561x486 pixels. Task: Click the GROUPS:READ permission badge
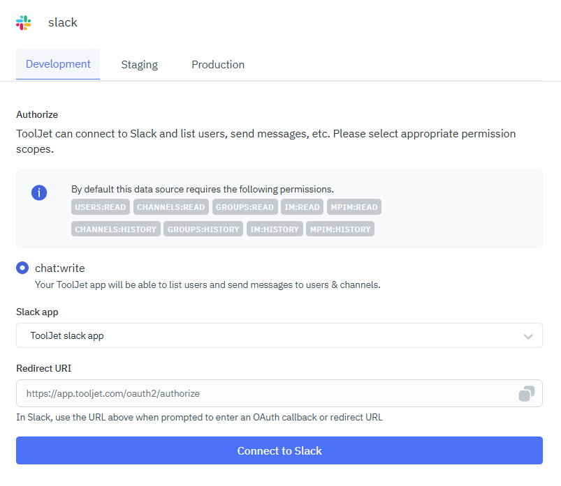click(x=245, y=206)
